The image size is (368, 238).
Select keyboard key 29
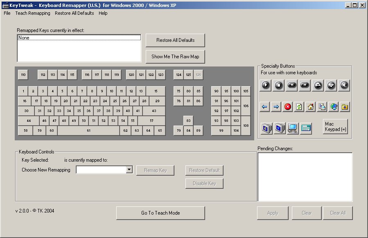pos(157,101)
